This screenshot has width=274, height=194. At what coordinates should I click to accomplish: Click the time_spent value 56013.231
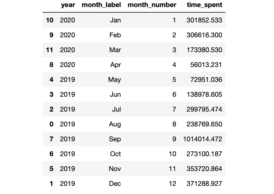click(x=206, y=65)
